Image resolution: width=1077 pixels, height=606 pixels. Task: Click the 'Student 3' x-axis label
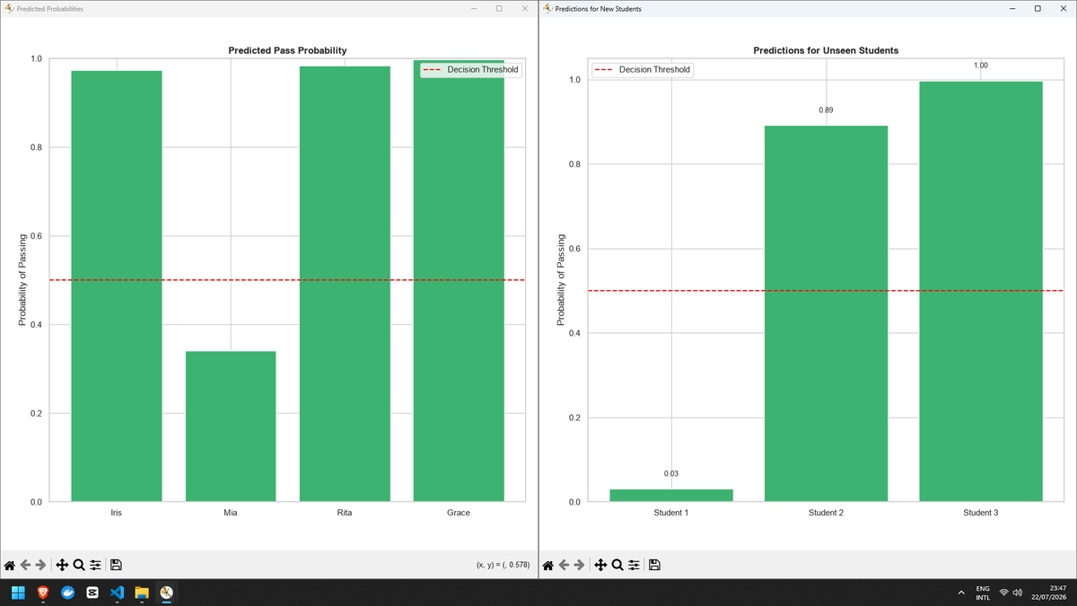click(980, 513)
